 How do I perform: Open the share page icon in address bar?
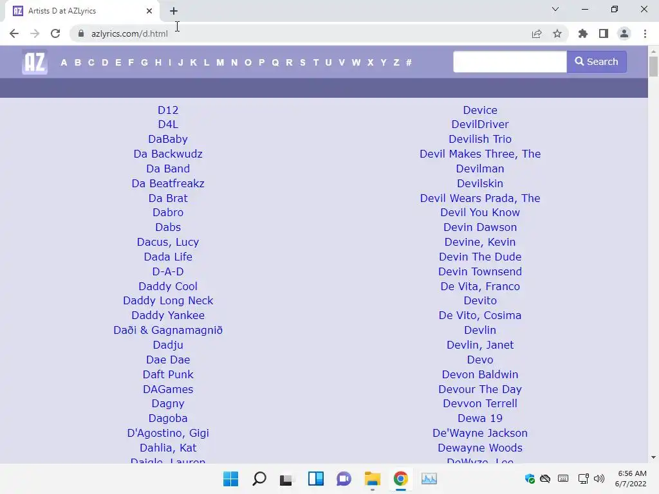tap(537, 33)
